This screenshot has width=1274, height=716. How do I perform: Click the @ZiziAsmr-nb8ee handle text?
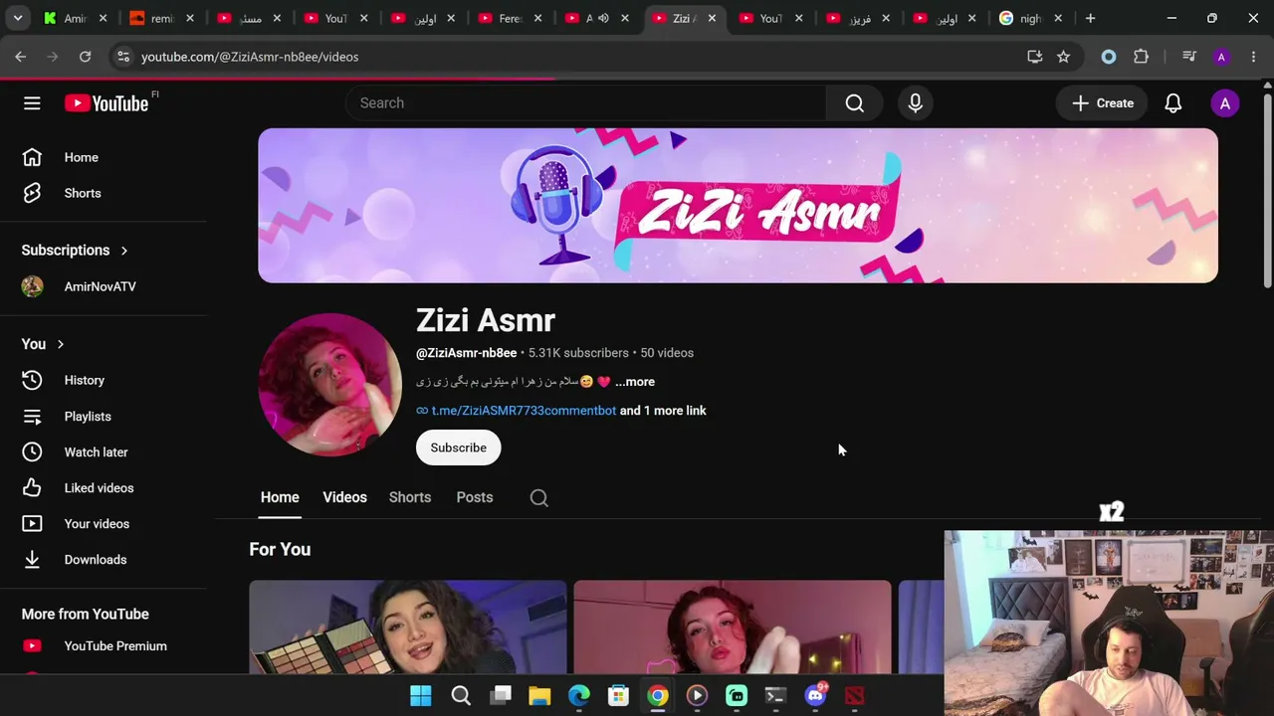point(466,353)
